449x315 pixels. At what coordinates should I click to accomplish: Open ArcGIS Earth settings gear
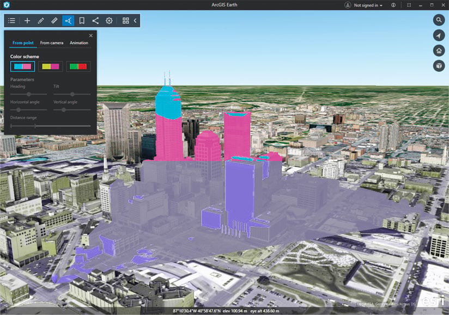[x=108, y=21]
